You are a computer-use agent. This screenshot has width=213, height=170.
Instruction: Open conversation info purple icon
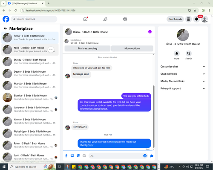150,32
